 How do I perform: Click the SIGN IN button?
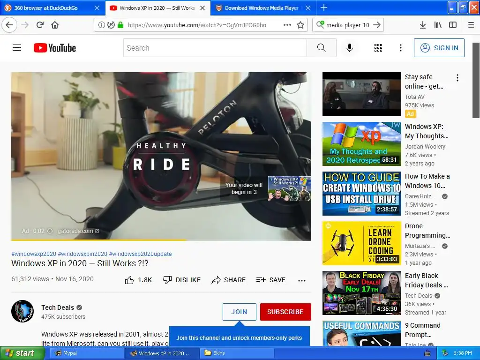439,48
